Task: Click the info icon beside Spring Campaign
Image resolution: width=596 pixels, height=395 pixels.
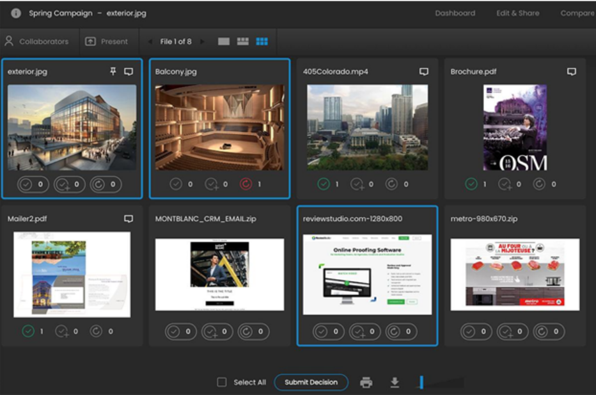Action: (x=15, y=13)
